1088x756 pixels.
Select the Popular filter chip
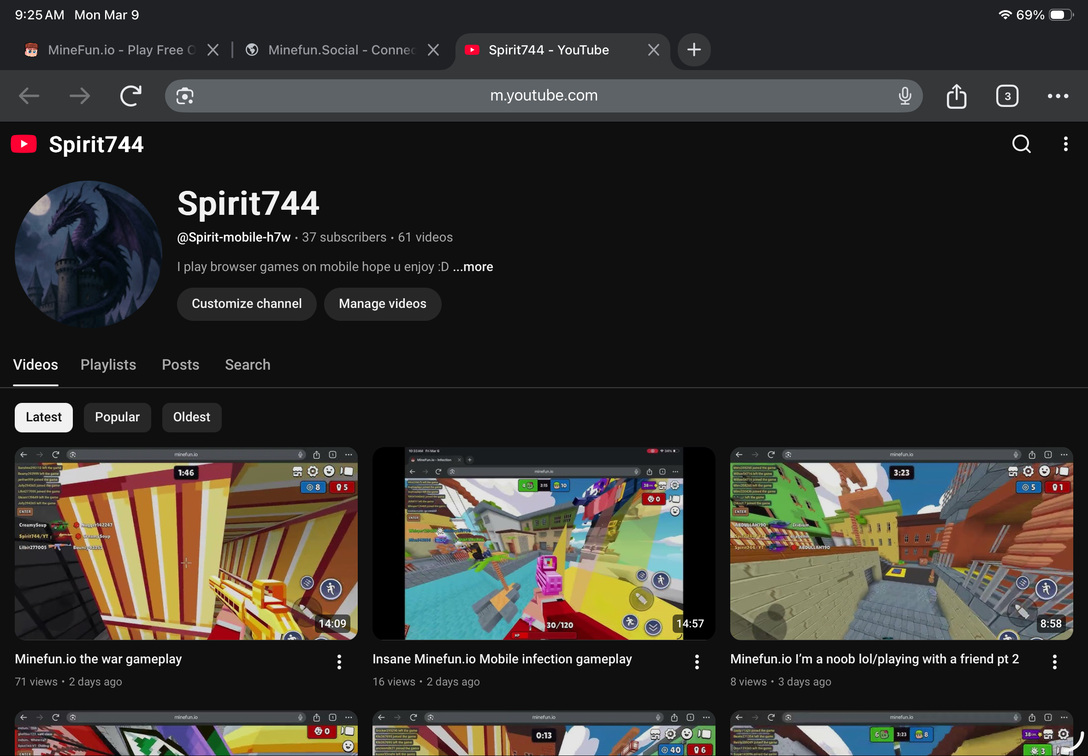(x=117, y=417)
